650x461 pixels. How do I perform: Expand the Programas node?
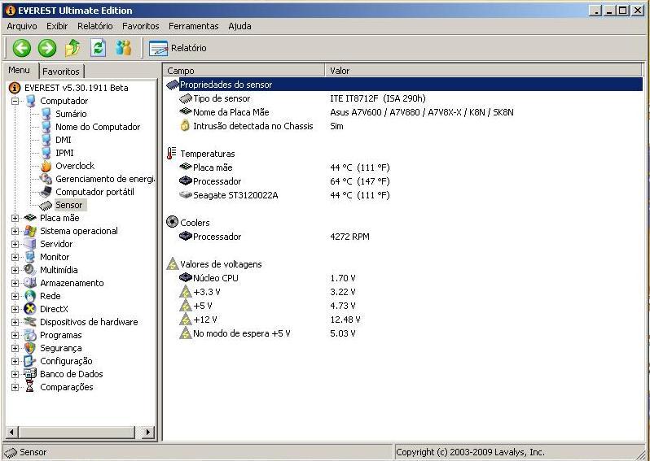pos(15,335)
